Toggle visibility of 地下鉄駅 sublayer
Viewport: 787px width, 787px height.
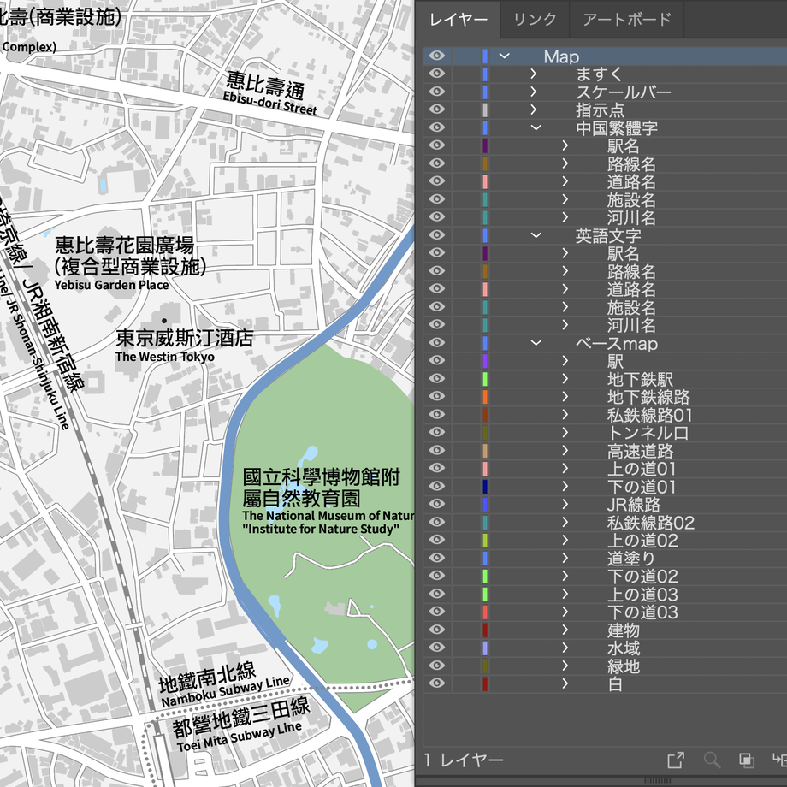pos(436,378)
